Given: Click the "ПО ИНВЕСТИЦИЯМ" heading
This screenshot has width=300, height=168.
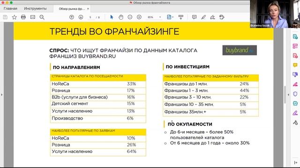Looking at the screenshot, I should click(187, 67).
